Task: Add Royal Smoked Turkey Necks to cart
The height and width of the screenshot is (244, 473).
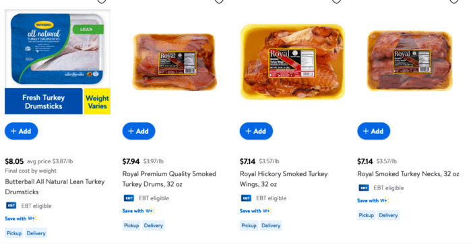Action: (x=374, y=131)
